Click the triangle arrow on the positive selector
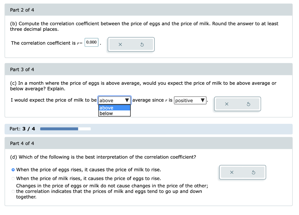 pyautogui.click(x=202, y=100)
